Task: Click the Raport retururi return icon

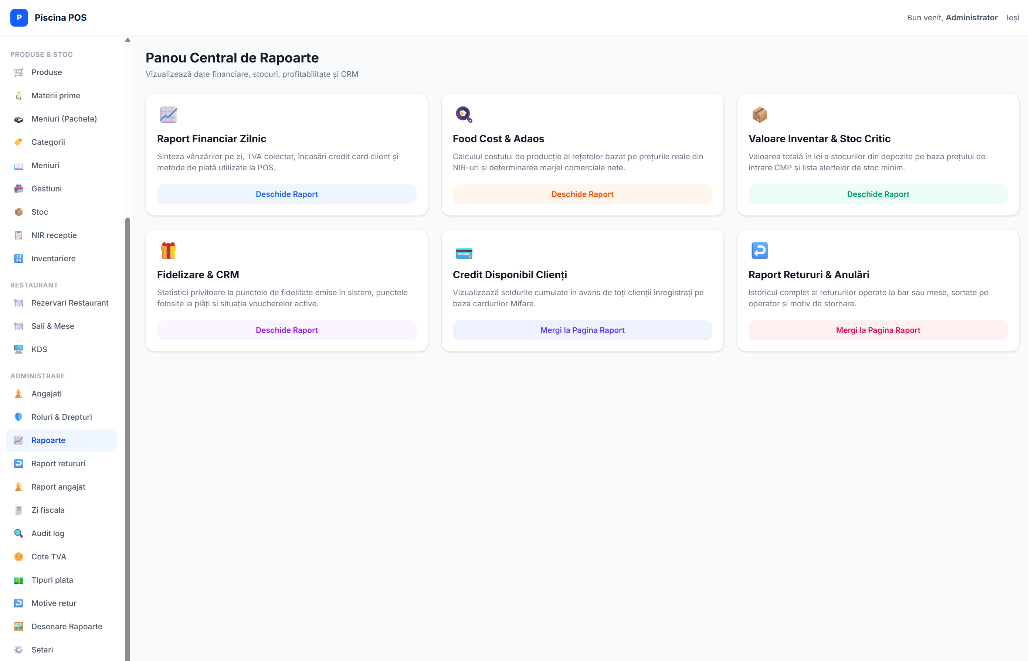Action: (x=18, y=464)
